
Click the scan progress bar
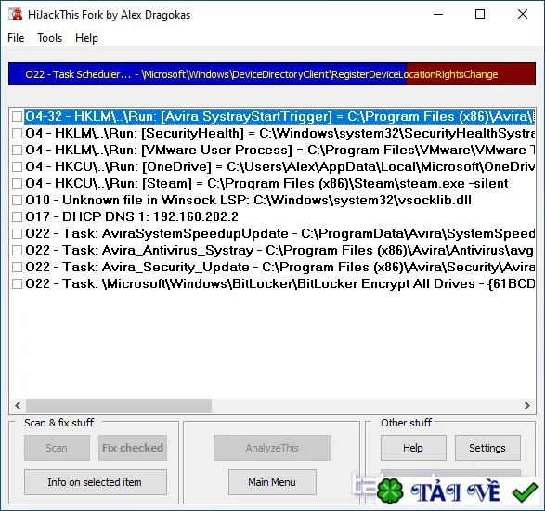pos(272,74)
